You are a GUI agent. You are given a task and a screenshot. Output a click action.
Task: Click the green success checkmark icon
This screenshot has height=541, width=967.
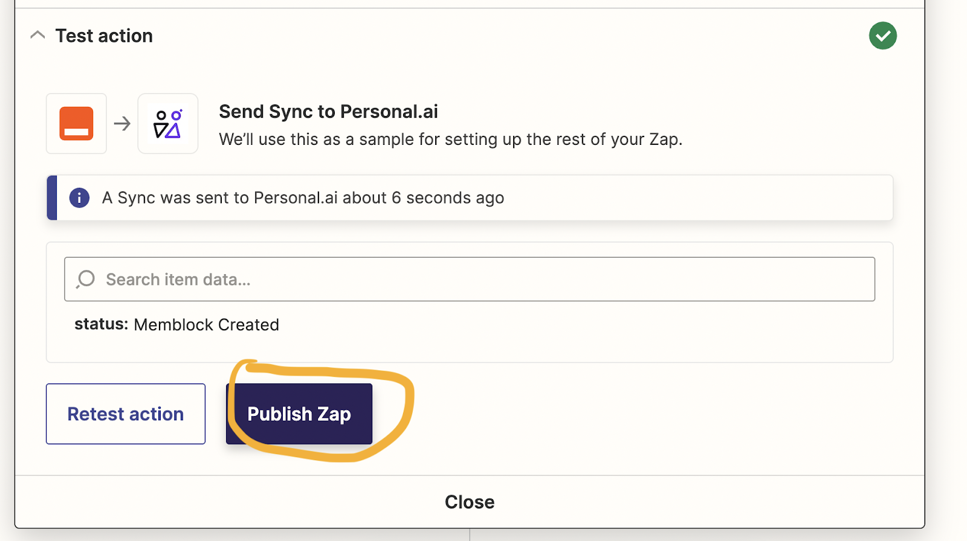(x=882, y=36)
